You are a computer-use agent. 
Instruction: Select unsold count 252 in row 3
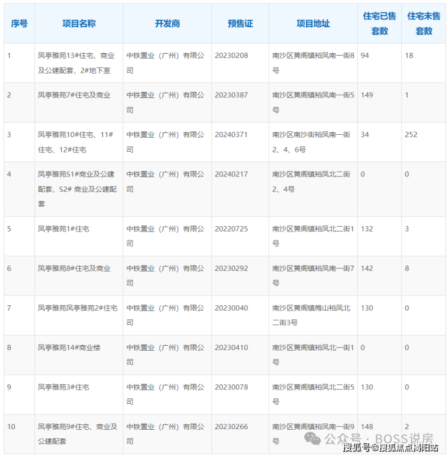pyautogui.click(x=411, y=135)
